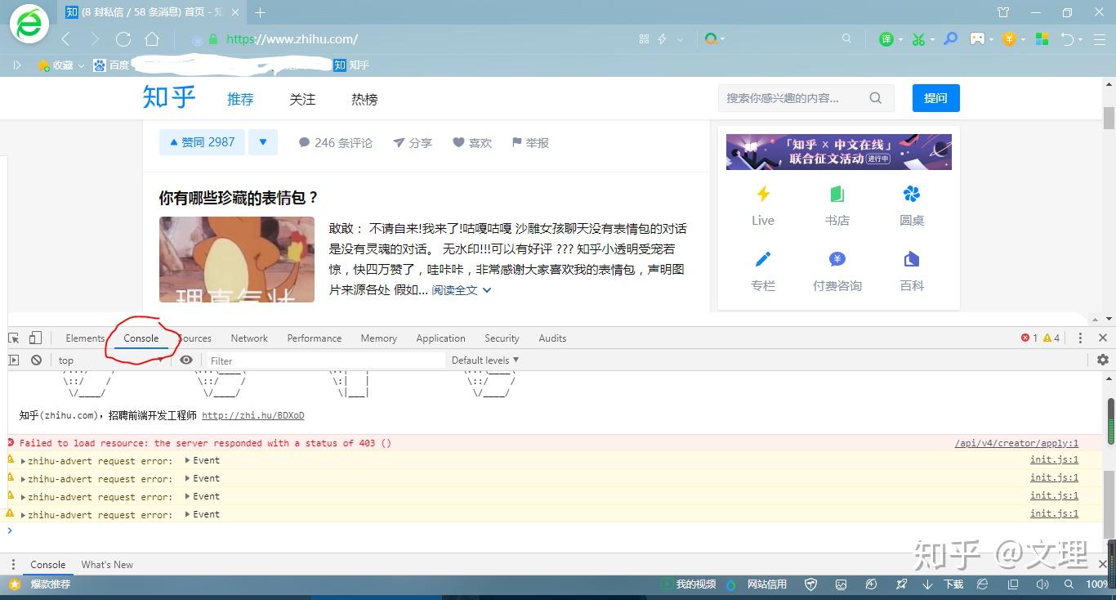This screenshot has height=600, width=1116.
Task: Open the top context dropdown
Action: coord(109,360)
